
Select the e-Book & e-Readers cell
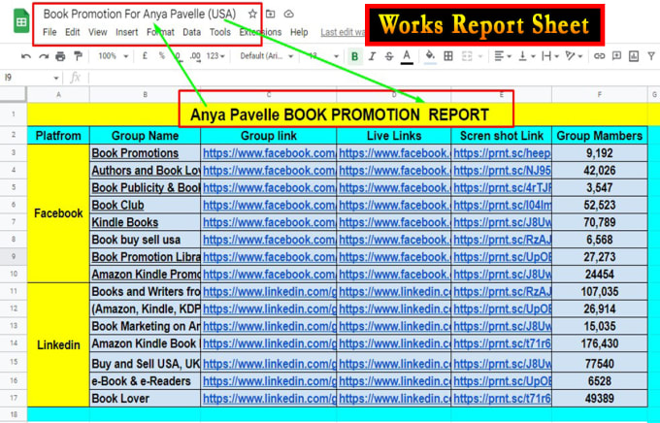[146, 381]
